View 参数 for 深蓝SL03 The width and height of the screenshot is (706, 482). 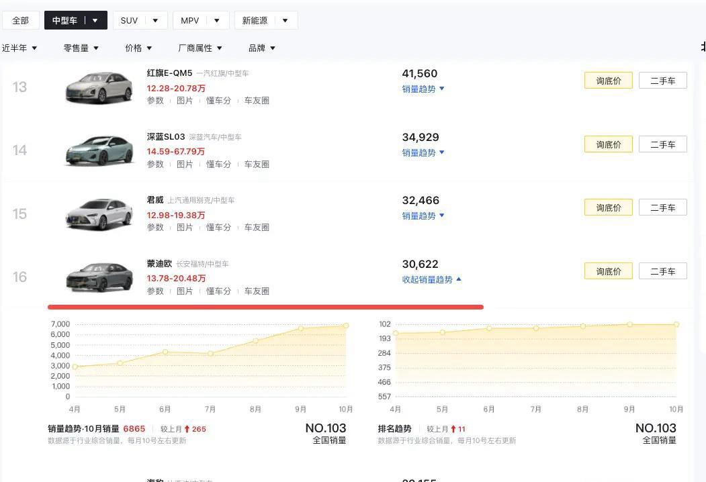[155, 164]
